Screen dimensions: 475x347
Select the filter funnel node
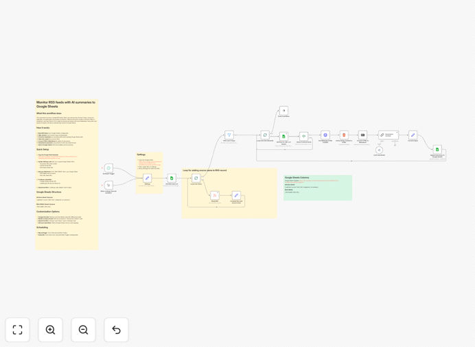coord(229,135)
